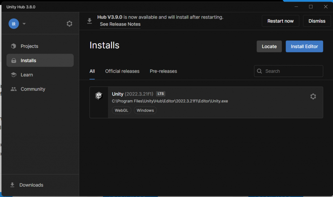Click the Hub V3.9.0 update message

tap(160, 17)
